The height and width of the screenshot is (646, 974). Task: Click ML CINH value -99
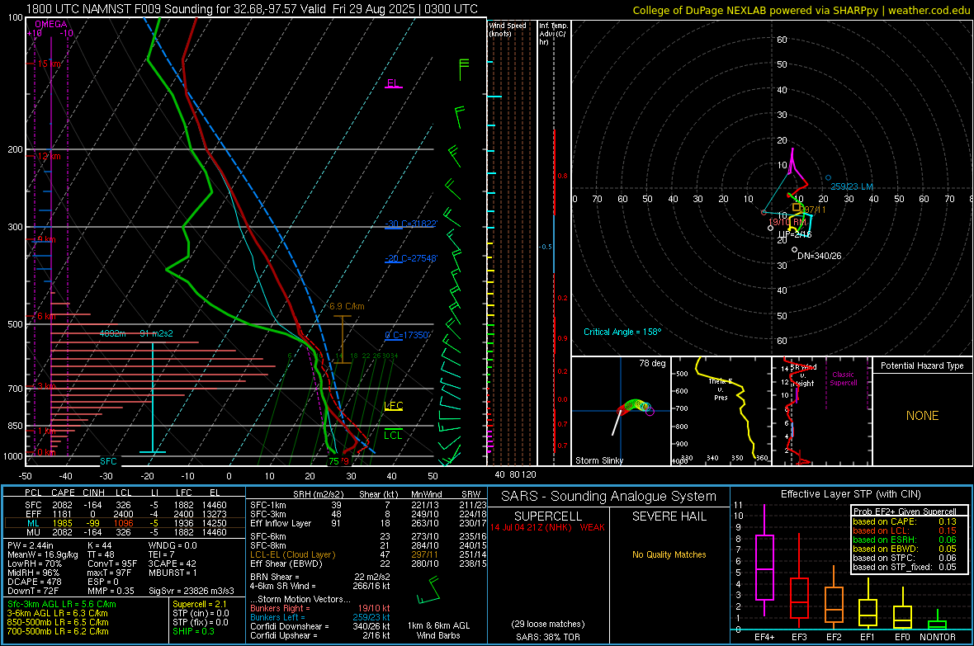92,523
